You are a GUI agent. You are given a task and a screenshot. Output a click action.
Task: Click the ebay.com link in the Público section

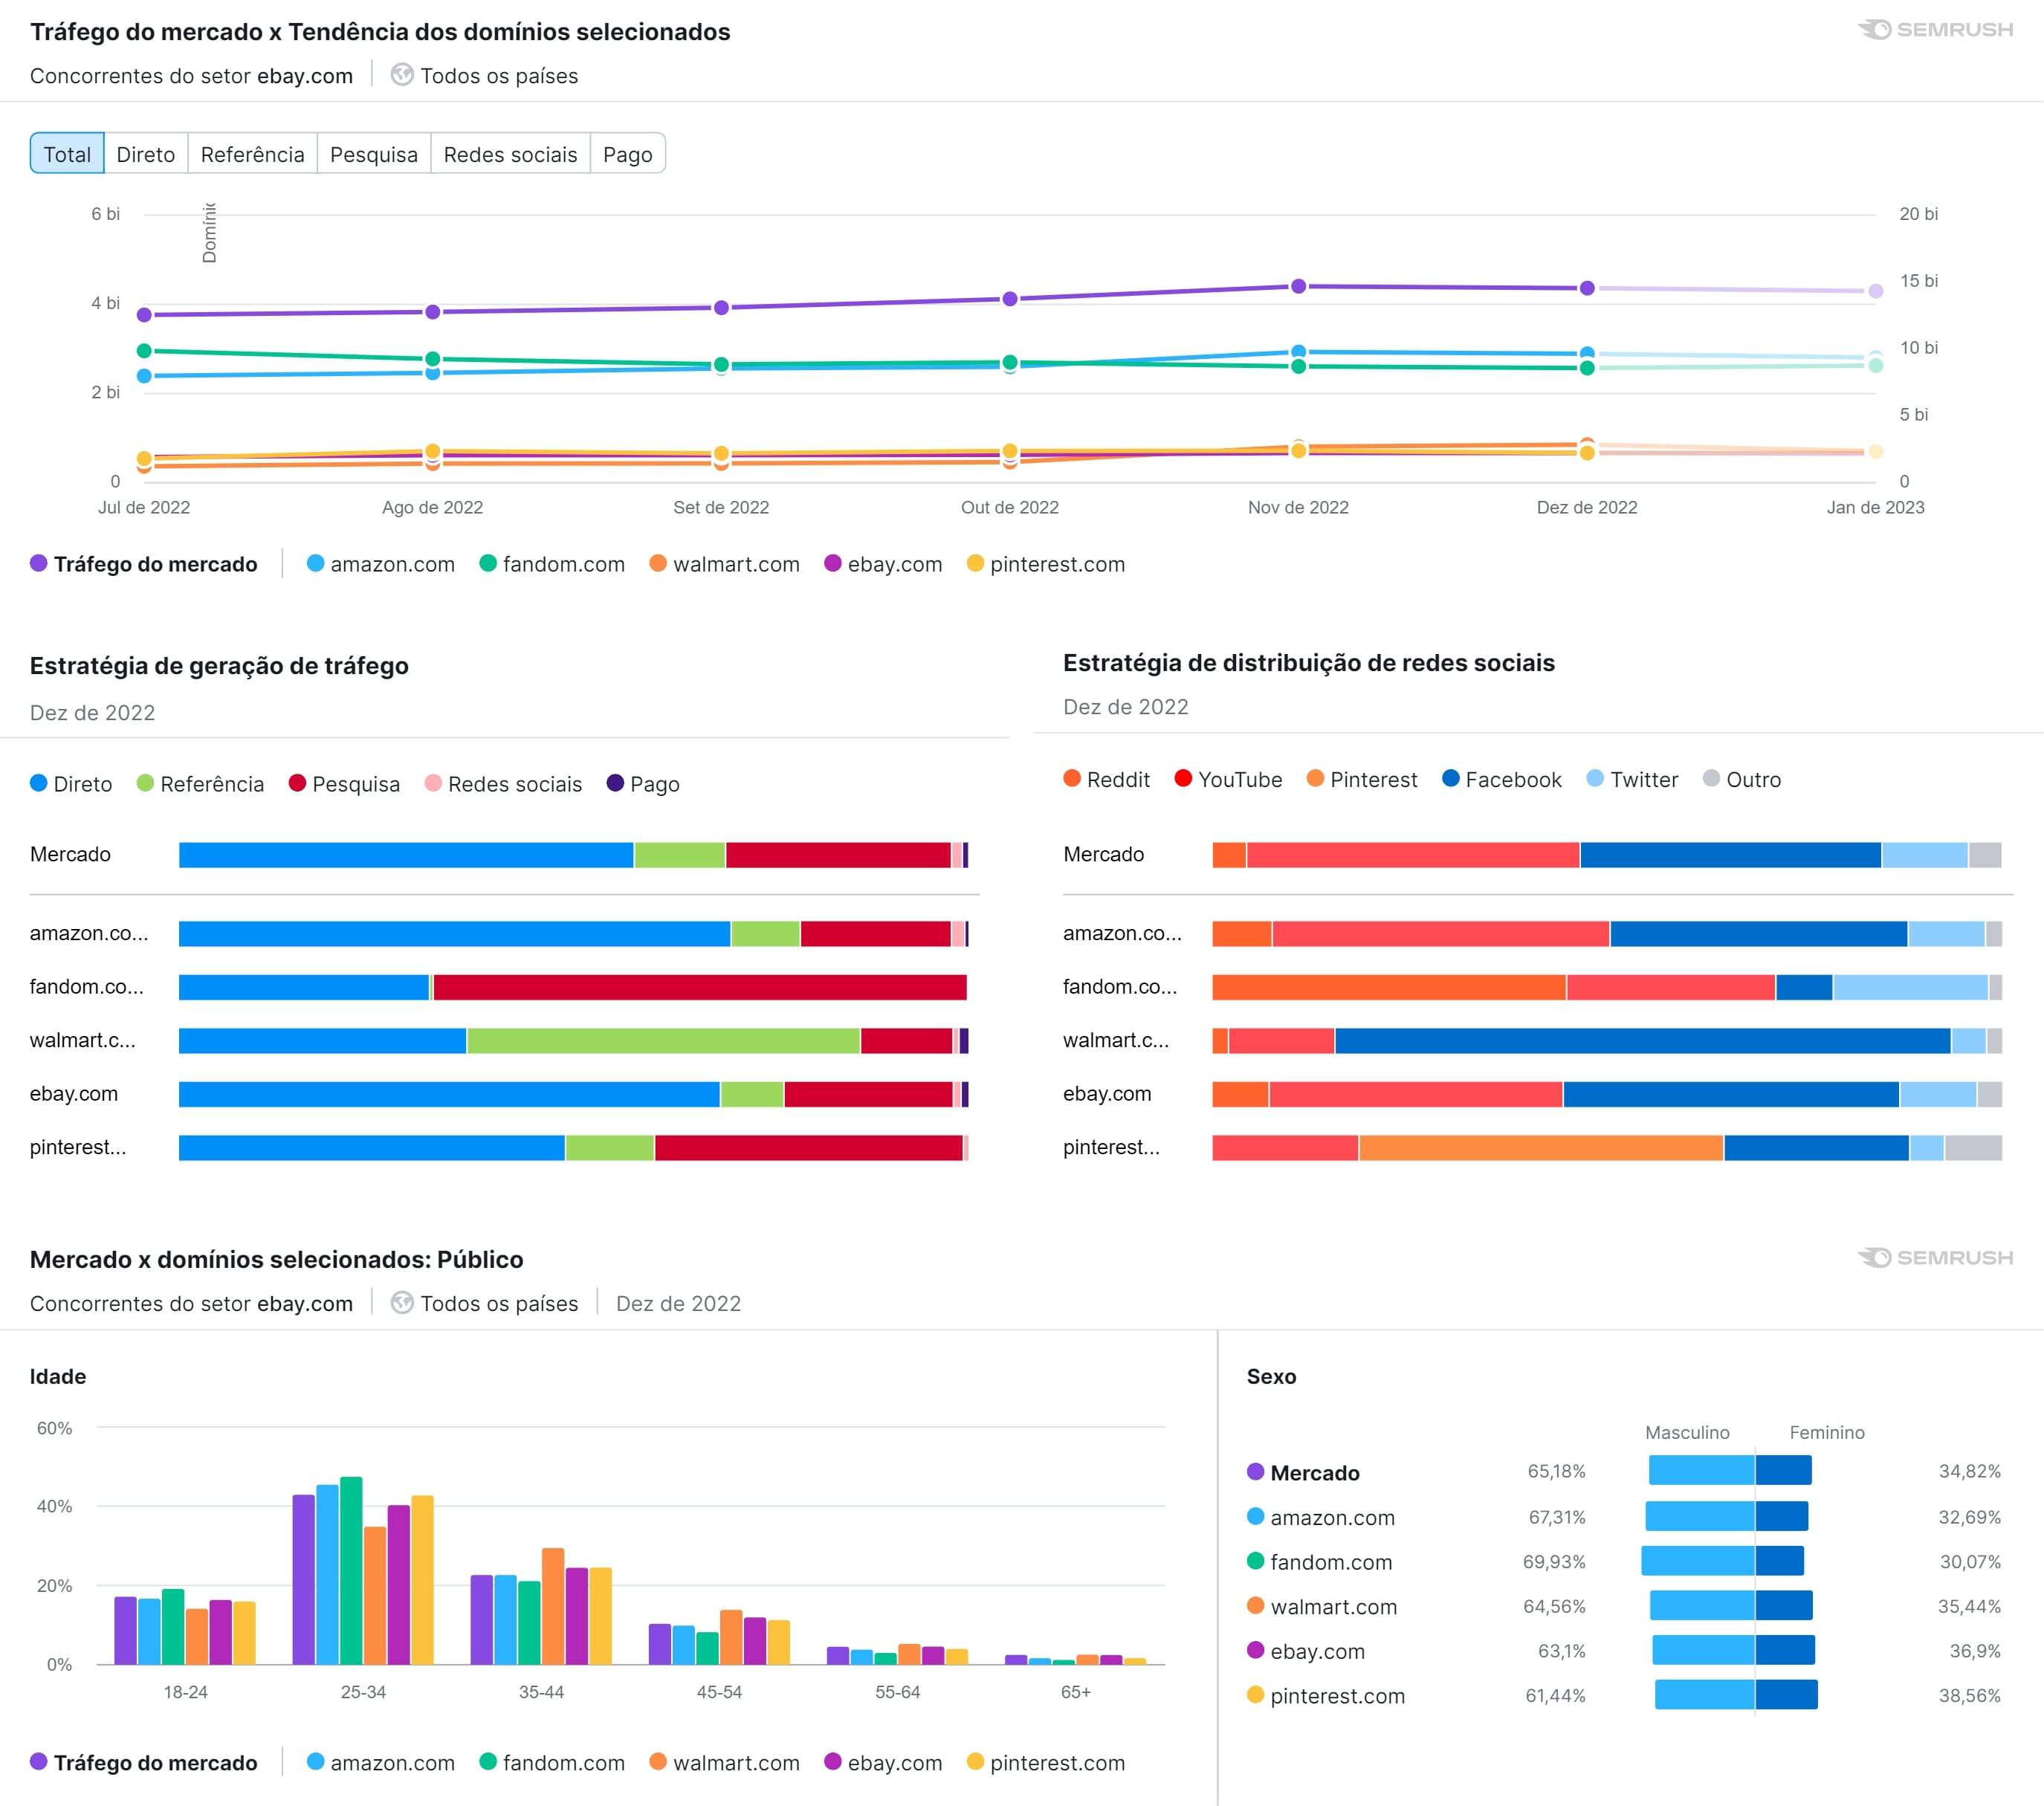(x=305, y=1303)
